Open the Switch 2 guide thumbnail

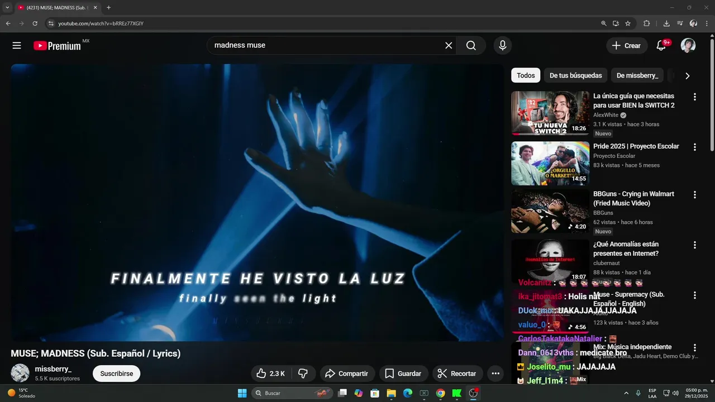point(550,113)
